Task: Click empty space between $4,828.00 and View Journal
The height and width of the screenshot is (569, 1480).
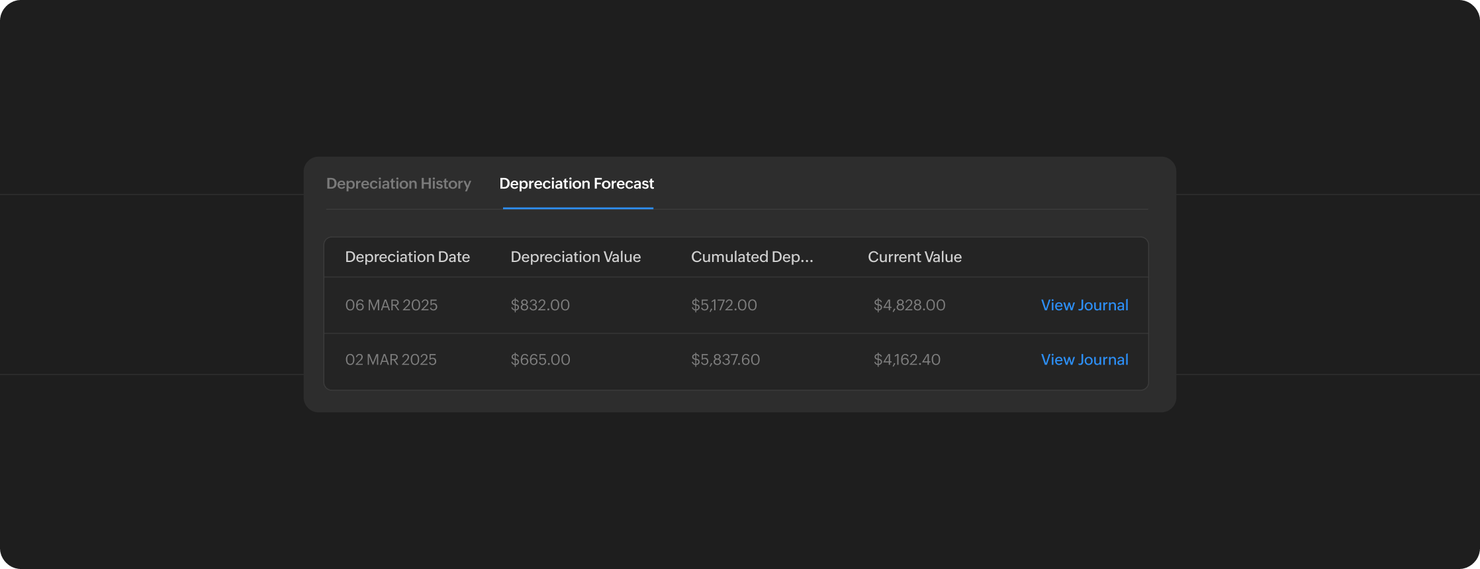Action: coord(993,305)
